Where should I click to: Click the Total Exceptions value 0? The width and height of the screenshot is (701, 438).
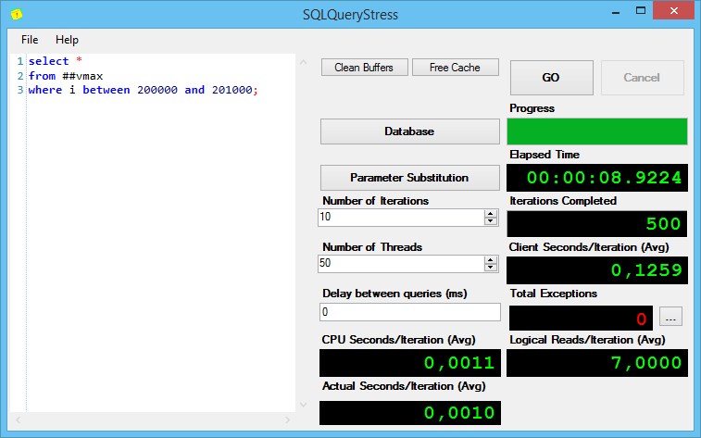click(x=641, y=319)
